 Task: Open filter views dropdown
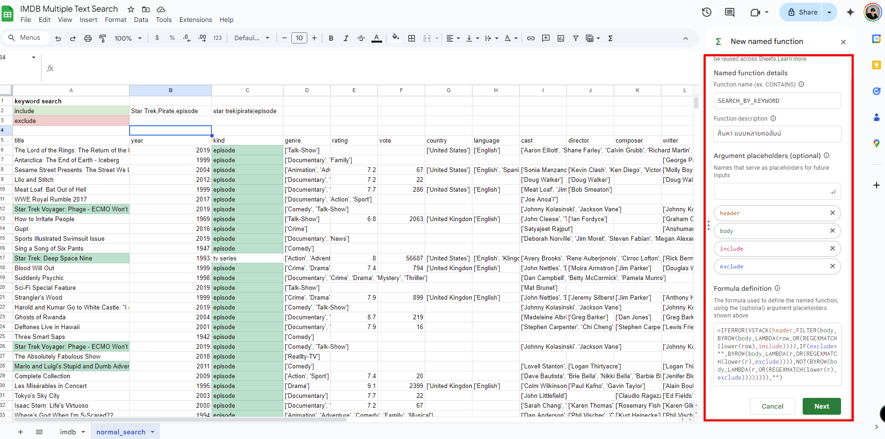(x=593, y=38)
